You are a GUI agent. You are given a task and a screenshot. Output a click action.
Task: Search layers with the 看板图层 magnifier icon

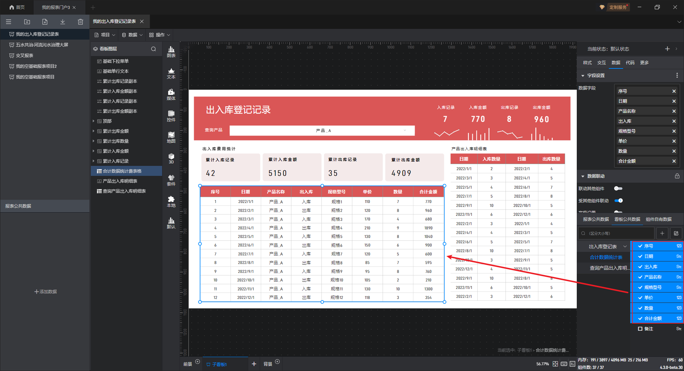pyautogui.click(x=154, y=49)
